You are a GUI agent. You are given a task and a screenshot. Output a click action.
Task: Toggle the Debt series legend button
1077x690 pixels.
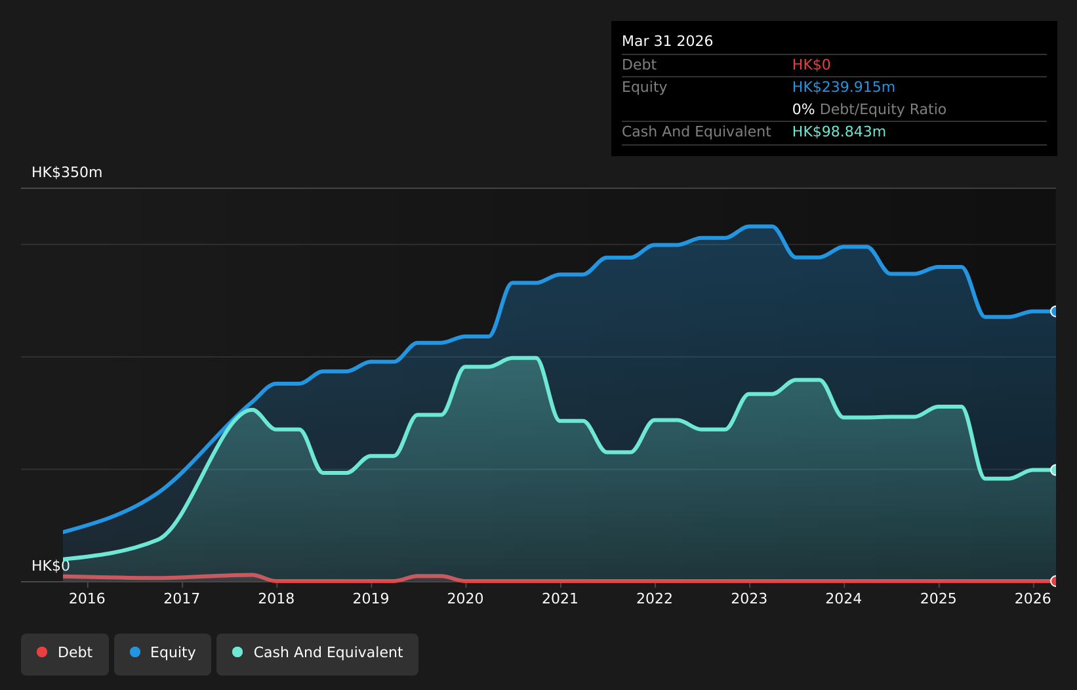click(65, 654)
